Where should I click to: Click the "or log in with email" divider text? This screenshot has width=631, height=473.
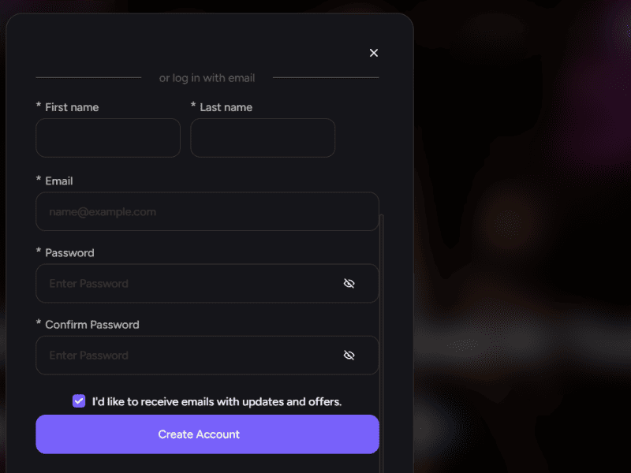(207, 78)
